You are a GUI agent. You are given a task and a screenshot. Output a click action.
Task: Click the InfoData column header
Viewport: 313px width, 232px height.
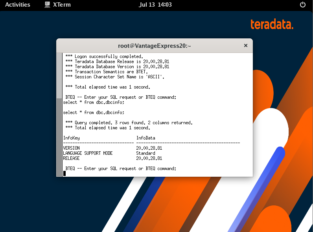(146, 138)
